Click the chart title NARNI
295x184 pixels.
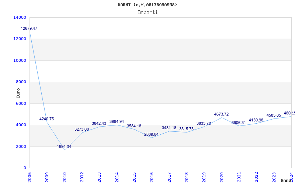click(x=147, y=5)
